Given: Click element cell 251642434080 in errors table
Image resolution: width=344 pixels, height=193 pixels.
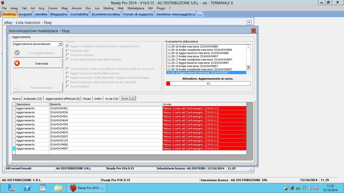Looking at the screenshot, I should tap(106, 144).
